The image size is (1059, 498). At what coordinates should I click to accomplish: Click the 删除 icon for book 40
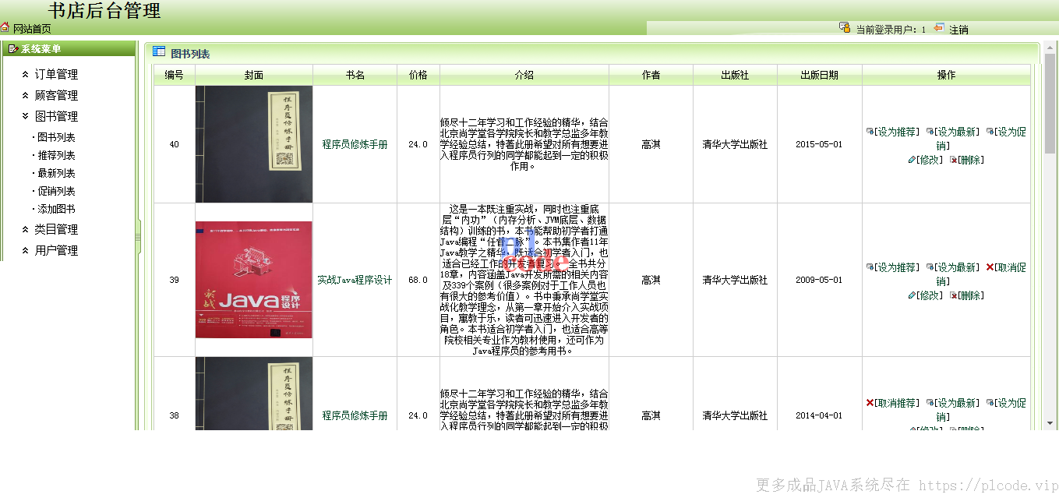952,160
